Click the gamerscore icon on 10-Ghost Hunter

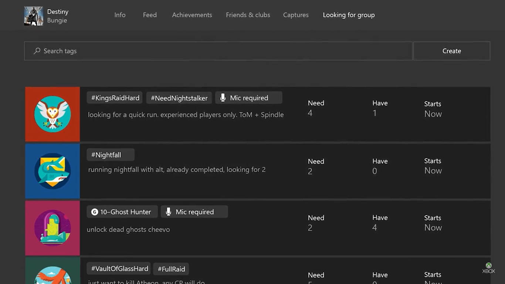point(95,212)
